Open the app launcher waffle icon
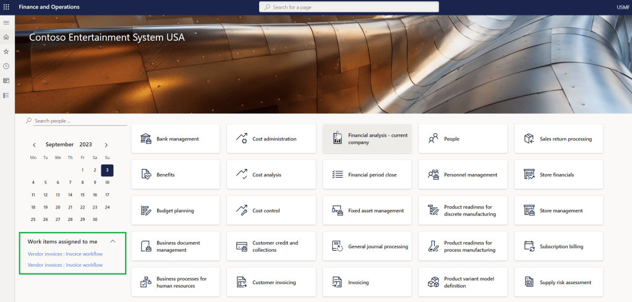The width and height of the screenshot is (632, 302). click(6, 7)
